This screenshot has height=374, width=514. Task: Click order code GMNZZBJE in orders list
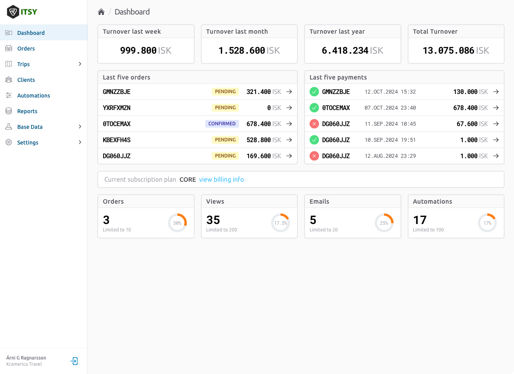[117, 92]
